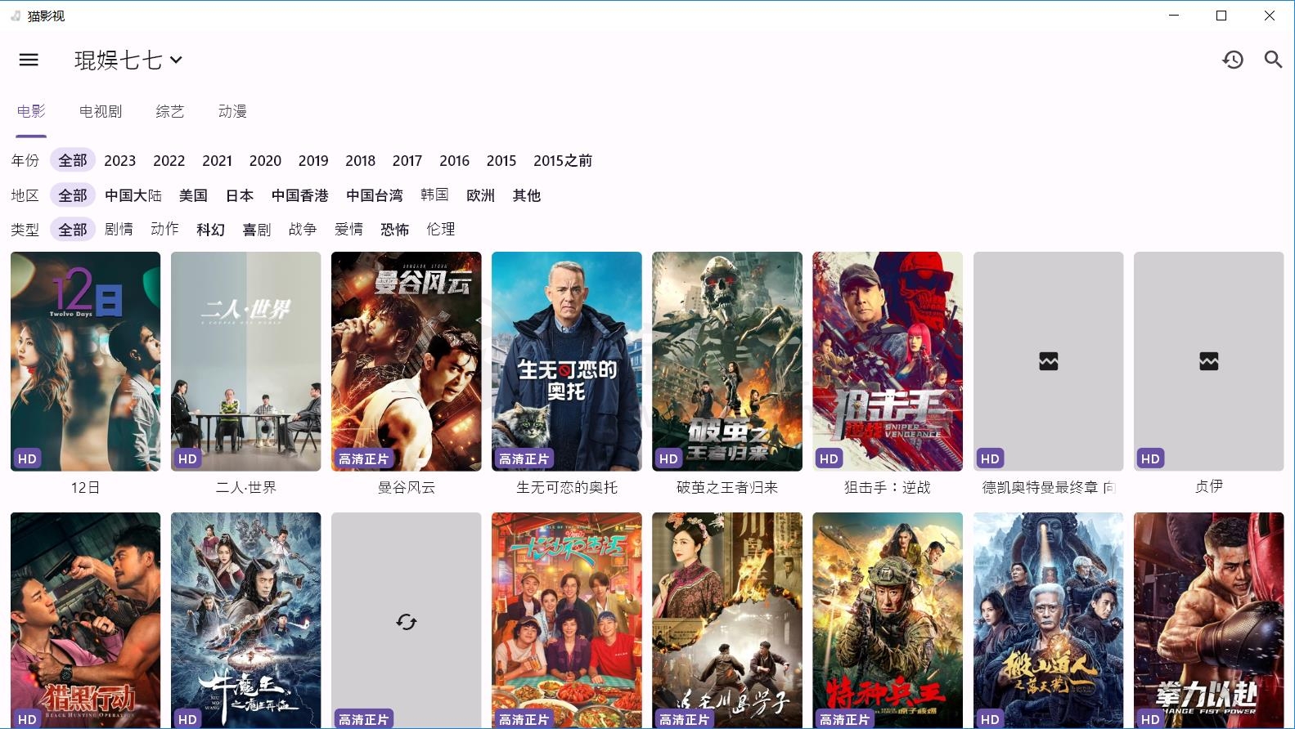1295x729 pixels.
Task: Filter by year 2023
Action: pos(119,161)
